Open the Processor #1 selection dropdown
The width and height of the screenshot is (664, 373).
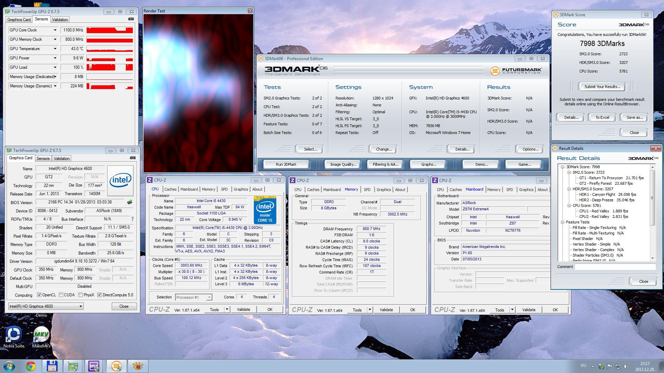coord(194,297)
